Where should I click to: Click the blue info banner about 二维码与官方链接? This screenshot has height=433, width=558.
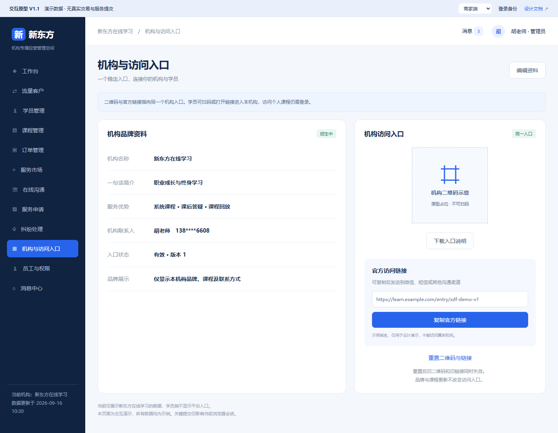(x=322, y=102)
